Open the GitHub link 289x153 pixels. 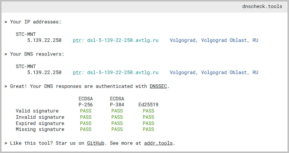click(x=95, y=143)
